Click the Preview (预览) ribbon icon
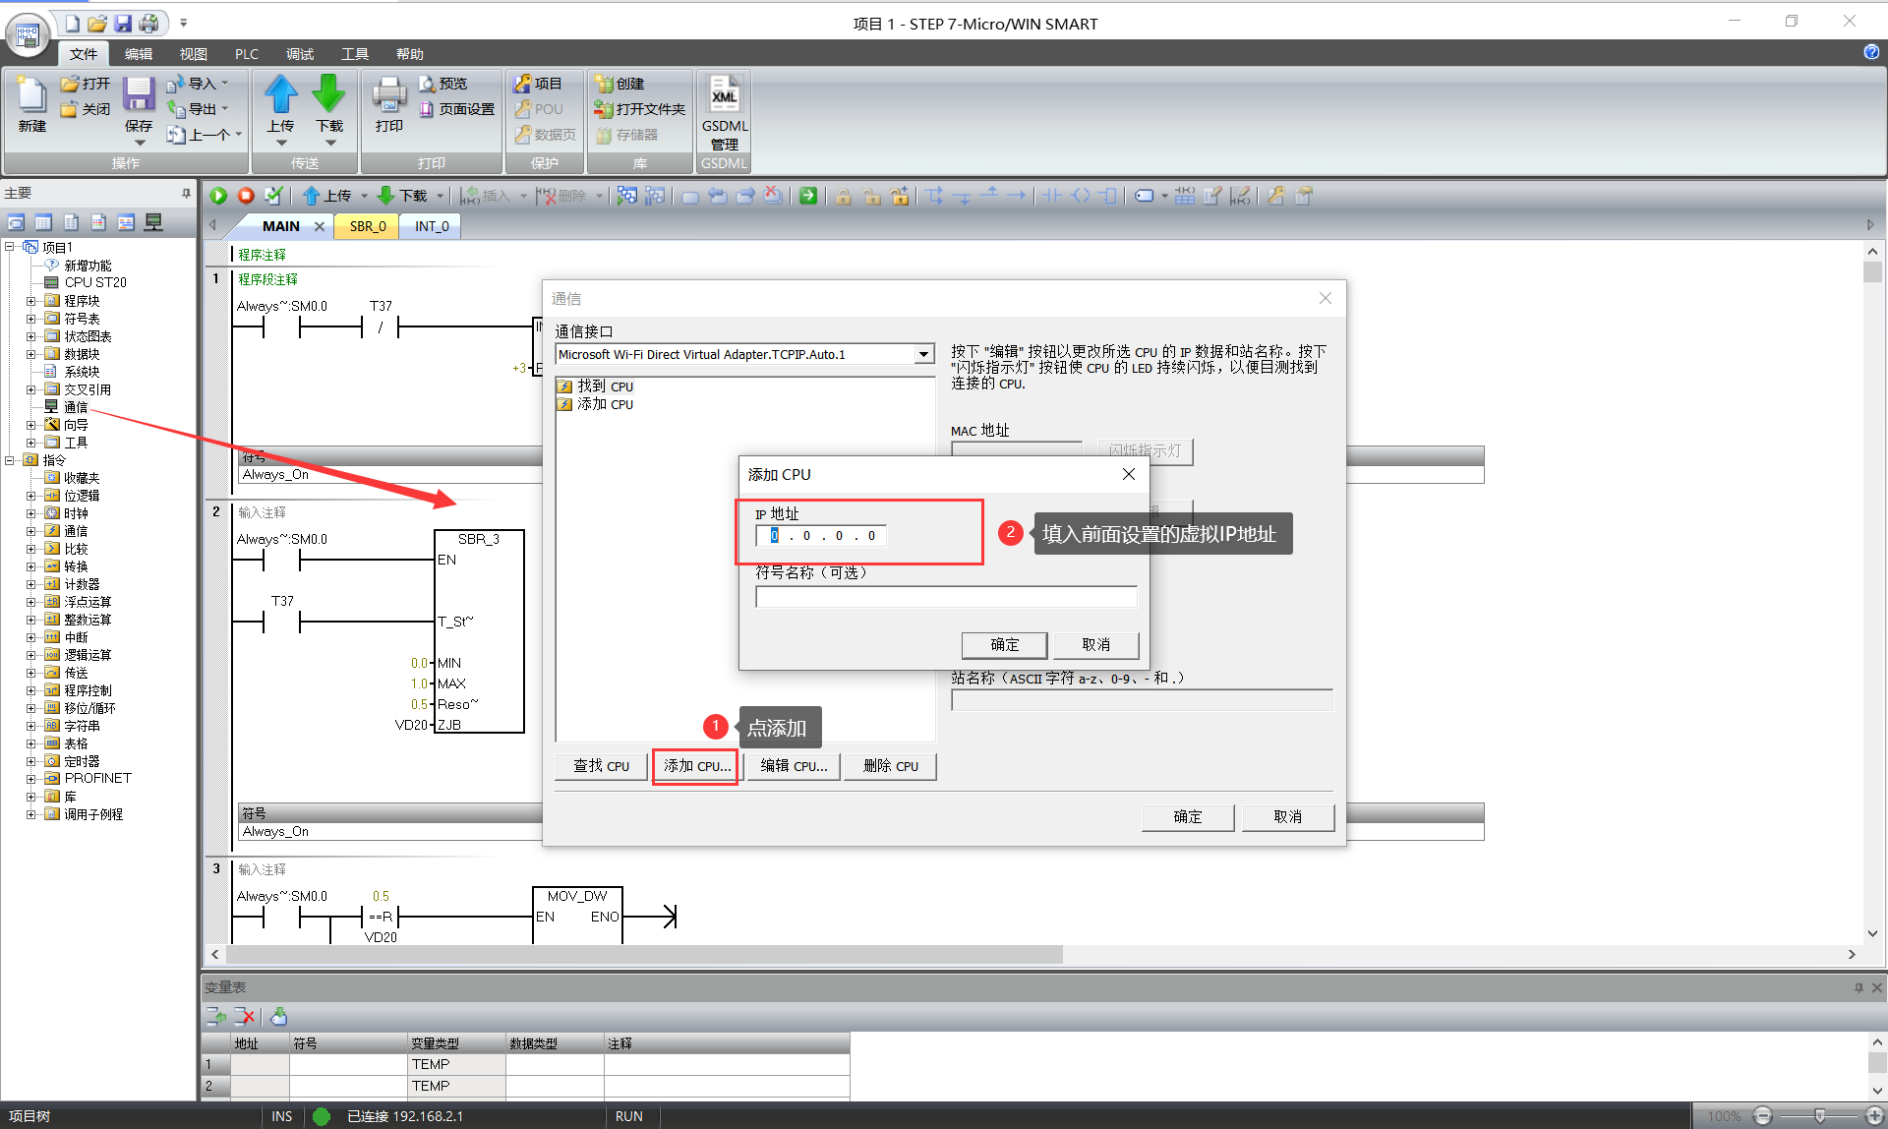This screenshot has width=1888, height=1129. pyautogui.click(x=443, y=84)
